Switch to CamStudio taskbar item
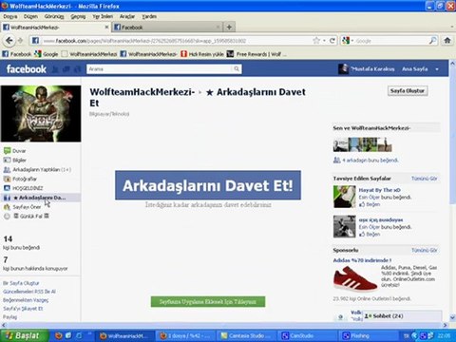This screenshot has width=456, height=342. (x=307, y=335)
